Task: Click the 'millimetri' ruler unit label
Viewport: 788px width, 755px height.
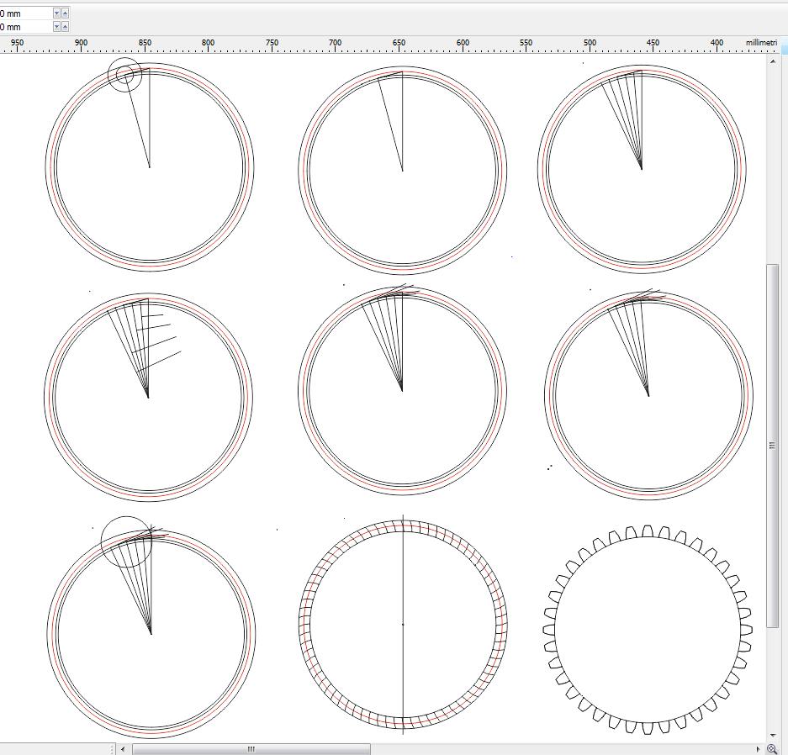Action: point(760,43)
